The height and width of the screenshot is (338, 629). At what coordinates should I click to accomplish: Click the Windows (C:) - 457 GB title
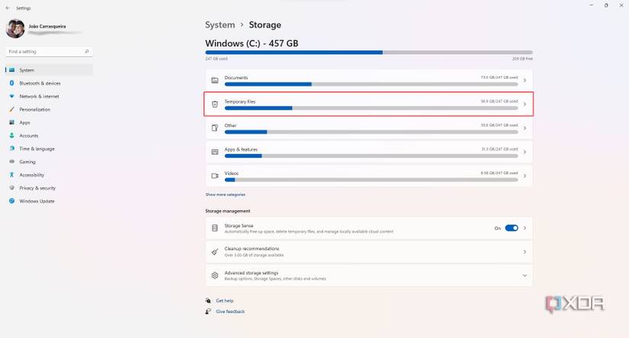coord(252,43)
